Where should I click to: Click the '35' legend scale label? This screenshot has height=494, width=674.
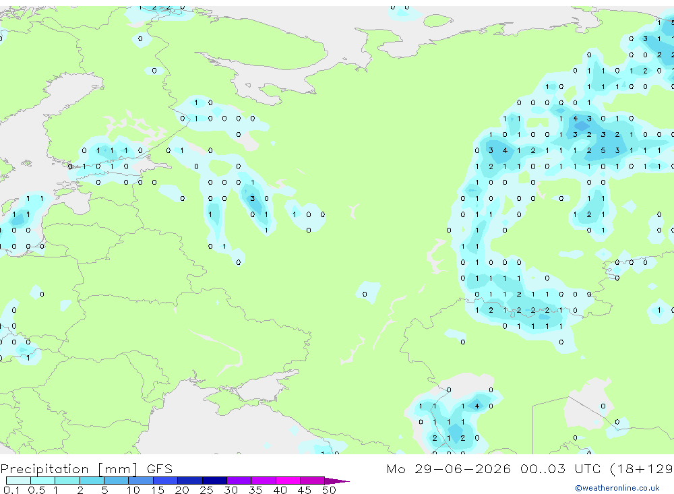tap(255, 490)
